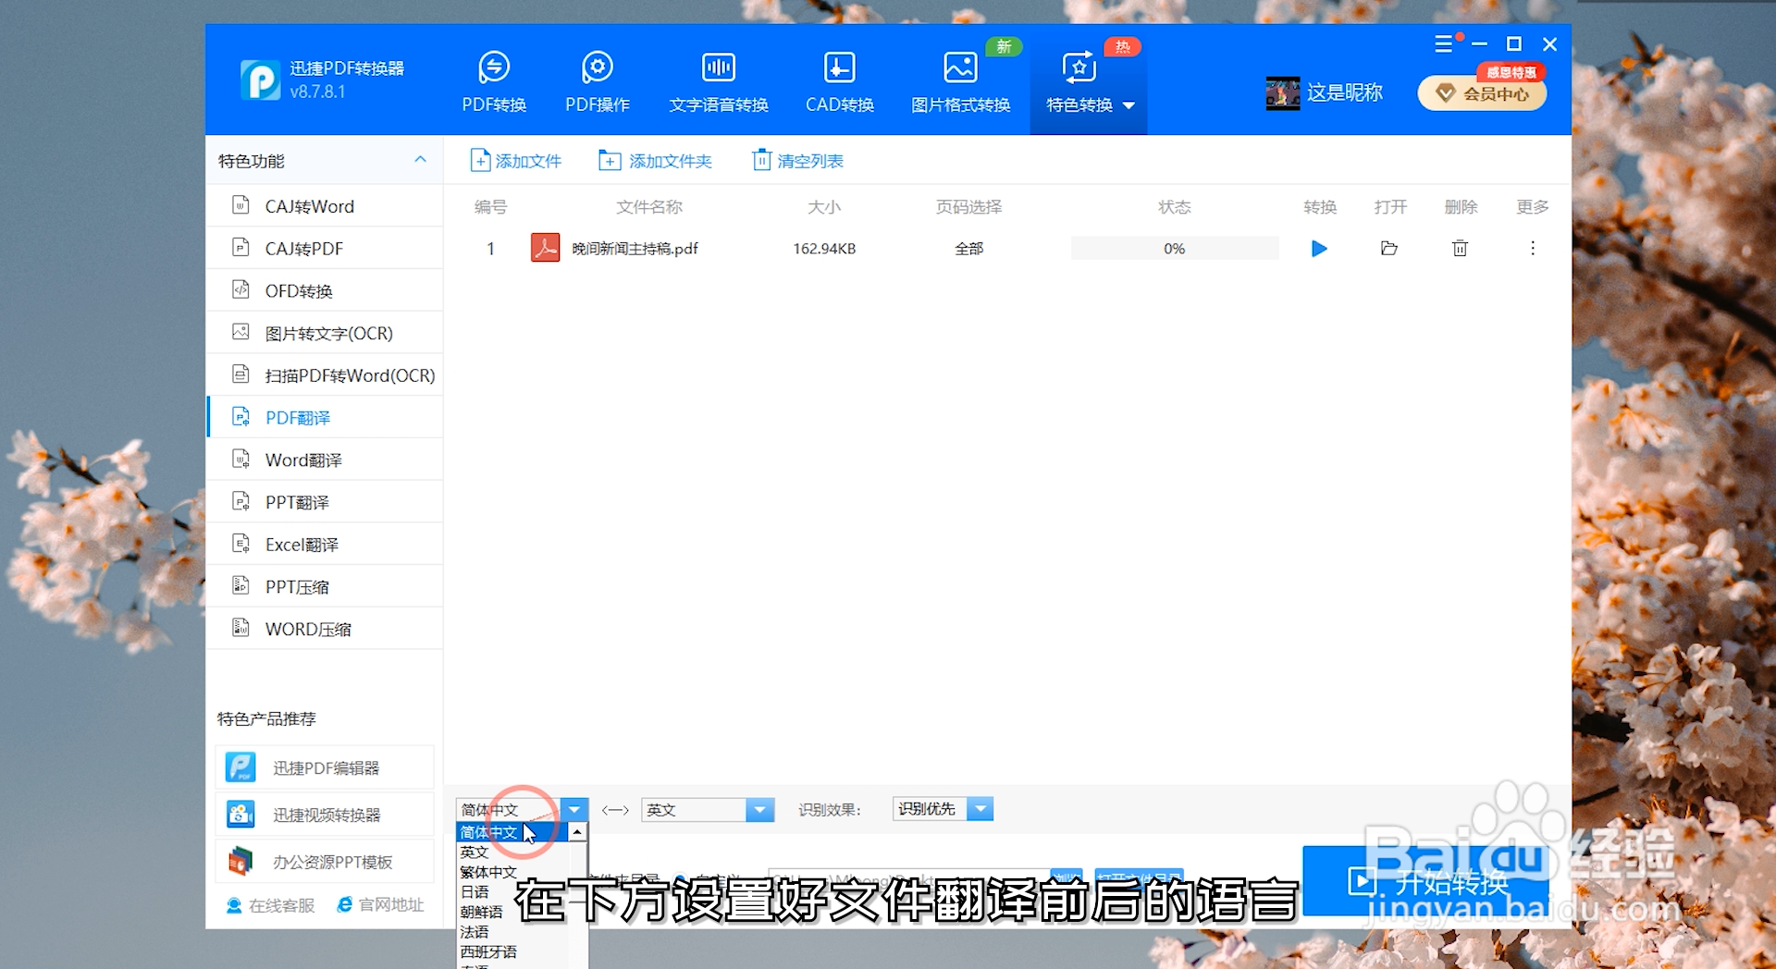Open the target language 英文 dropdown
This screenshot has width=1776, height=969.
click(708, 810)
